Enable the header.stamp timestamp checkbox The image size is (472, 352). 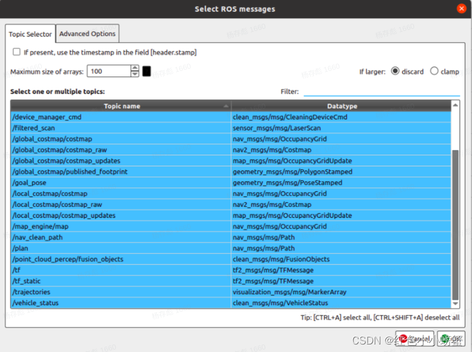point(16,52)
